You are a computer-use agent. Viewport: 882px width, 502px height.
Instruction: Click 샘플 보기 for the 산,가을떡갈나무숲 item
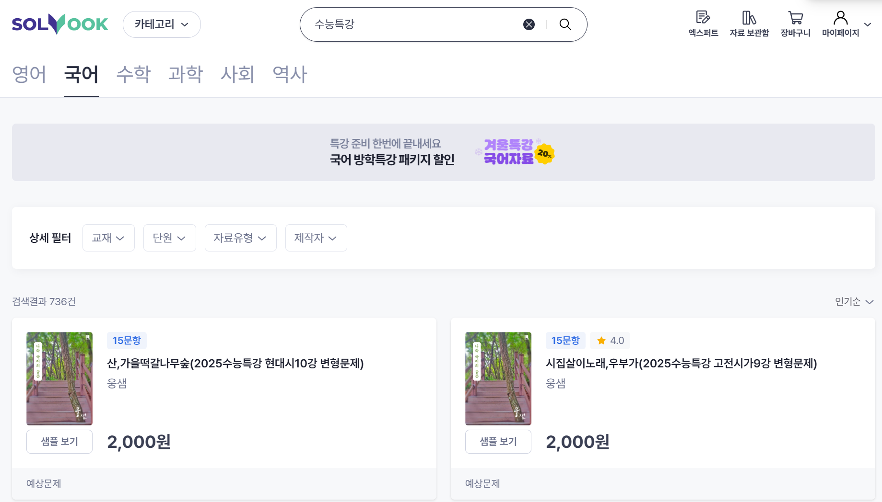coord(59,442)
